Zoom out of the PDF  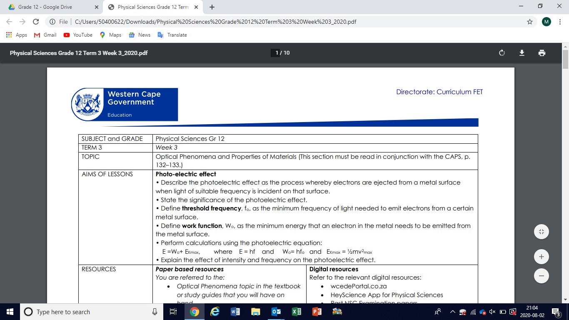(x=542, y=276)
